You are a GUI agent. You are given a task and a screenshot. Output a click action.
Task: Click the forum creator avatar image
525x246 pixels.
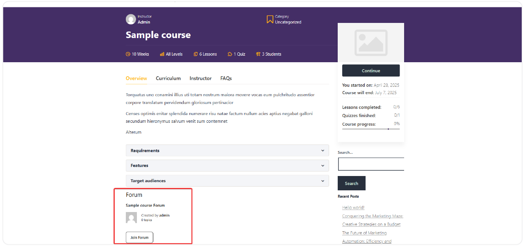(x=131, y=218)
